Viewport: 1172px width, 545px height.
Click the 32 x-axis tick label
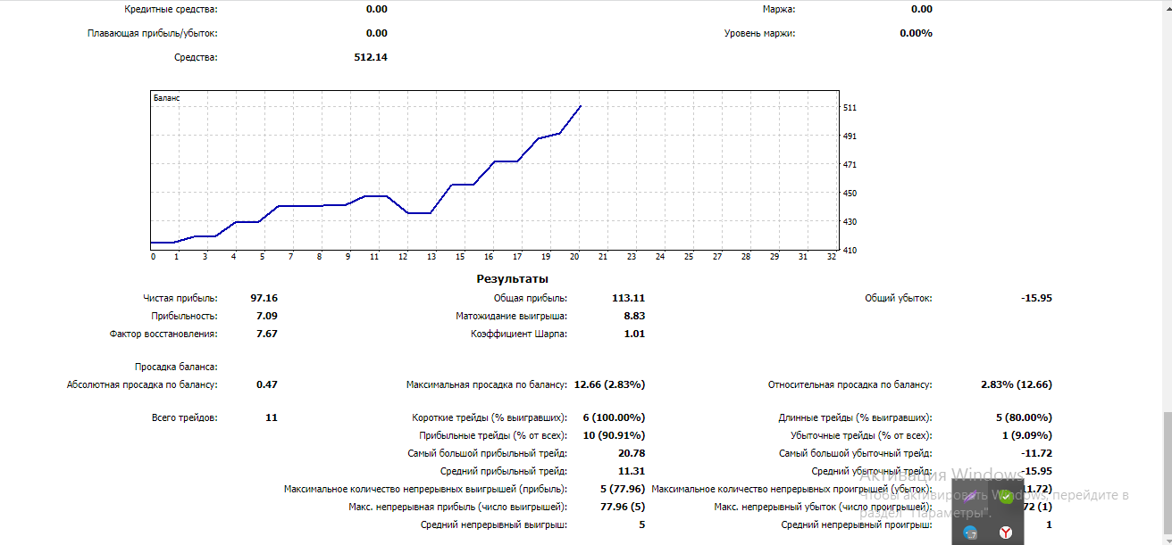[x=832, y=257]
